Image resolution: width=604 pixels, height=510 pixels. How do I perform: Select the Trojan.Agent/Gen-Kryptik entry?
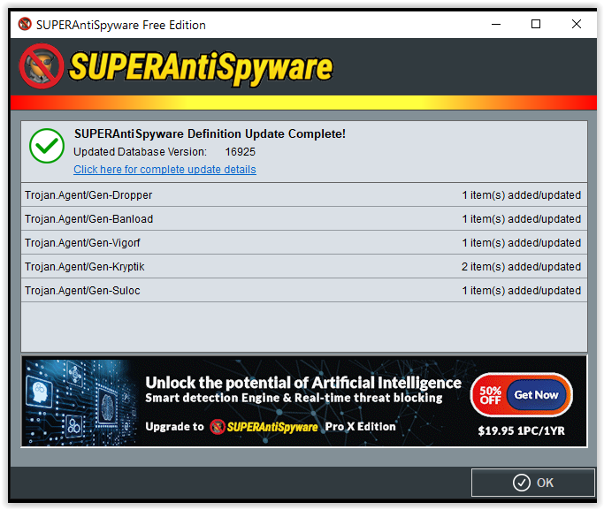click(x=303, y=266)
